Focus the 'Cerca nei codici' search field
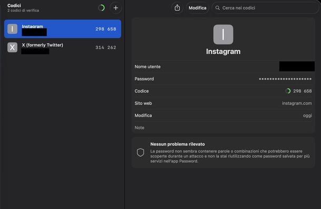 (265, 8)
